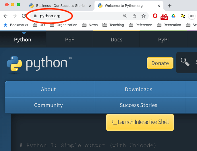Click Launch Interactive Shell button
The image size is (197, 151).
pyautogui.click(x=140, y=123)
